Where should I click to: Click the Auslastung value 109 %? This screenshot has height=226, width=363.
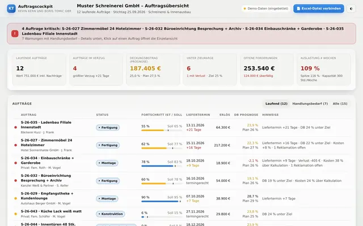point(310,68)
